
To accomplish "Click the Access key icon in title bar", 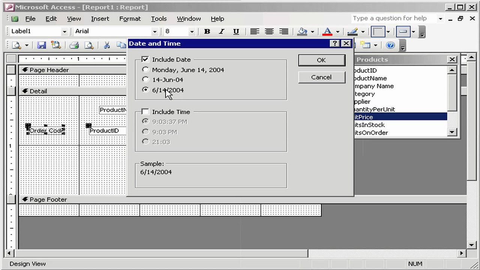I will 9,7.
